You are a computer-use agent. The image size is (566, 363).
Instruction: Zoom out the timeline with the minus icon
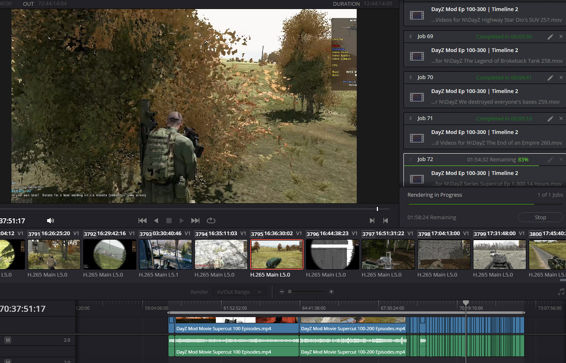pyautogui.click(x=282, y=292)
